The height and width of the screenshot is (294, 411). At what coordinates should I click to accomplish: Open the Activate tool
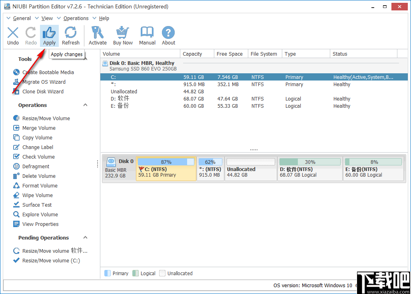coord(98,35)
